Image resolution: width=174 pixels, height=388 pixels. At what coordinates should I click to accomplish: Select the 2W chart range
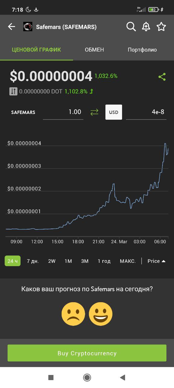(52, 261)
